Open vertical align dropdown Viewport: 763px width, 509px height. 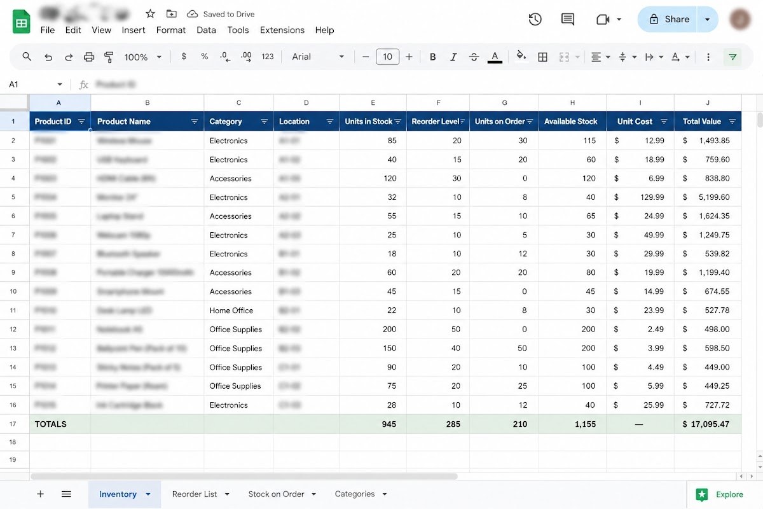click(627, 57)
